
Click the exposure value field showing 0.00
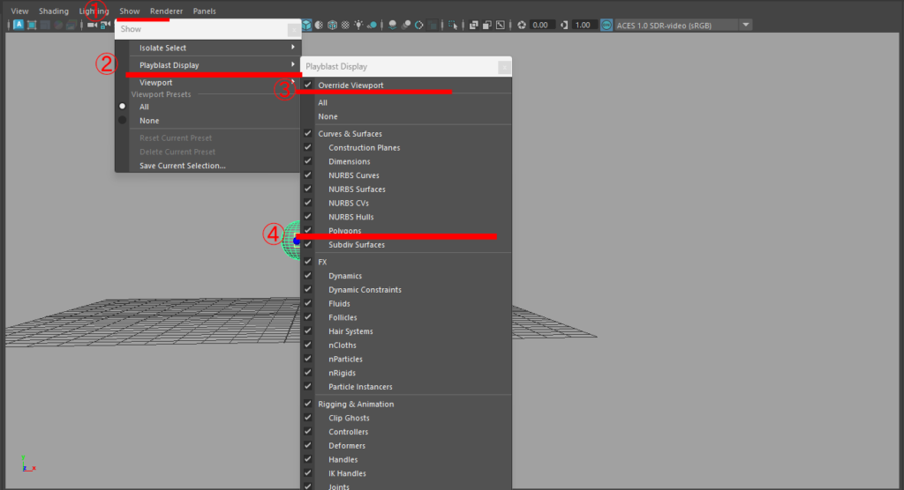(x=540, y=25)
